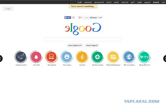This screenshot has height=109, width=166.
Task: Click the Snake Game text label
Action: click(98, 65)
